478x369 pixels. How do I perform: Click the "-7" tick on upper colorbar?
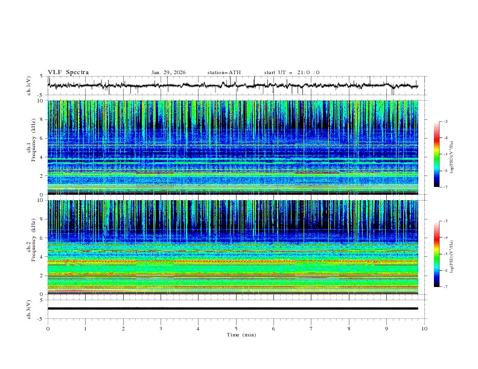tap(445, 188)
